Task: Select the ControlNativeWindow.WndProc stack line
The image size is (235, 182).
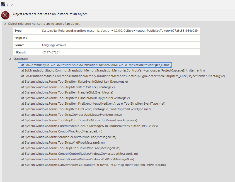Action: pos(77,159)
